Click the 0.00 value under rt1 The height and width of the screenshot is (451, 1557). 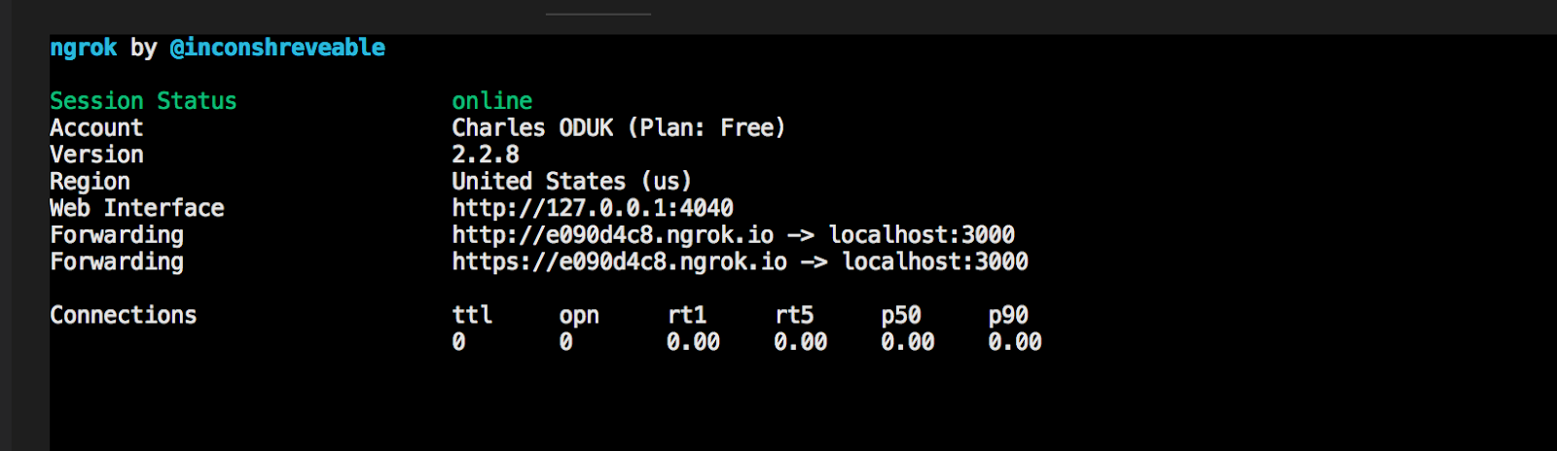[693, 342]
